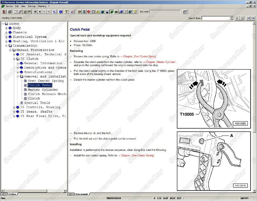Follow the Chapter Master Cylinder link
The width and height of the screenshot is (257, 201).
(x=161, y=62)
